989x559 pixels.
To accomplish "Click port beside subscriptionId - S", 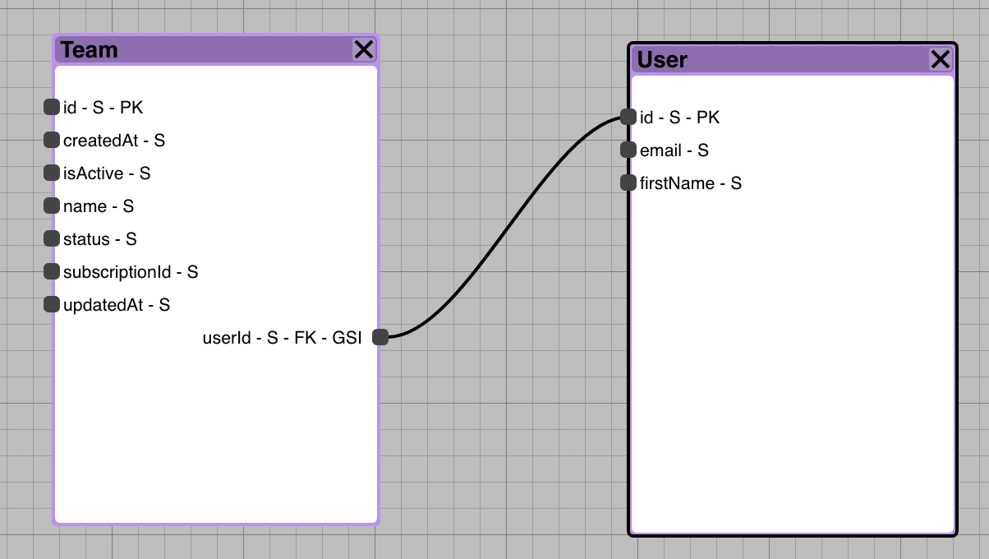I will 52,271.
